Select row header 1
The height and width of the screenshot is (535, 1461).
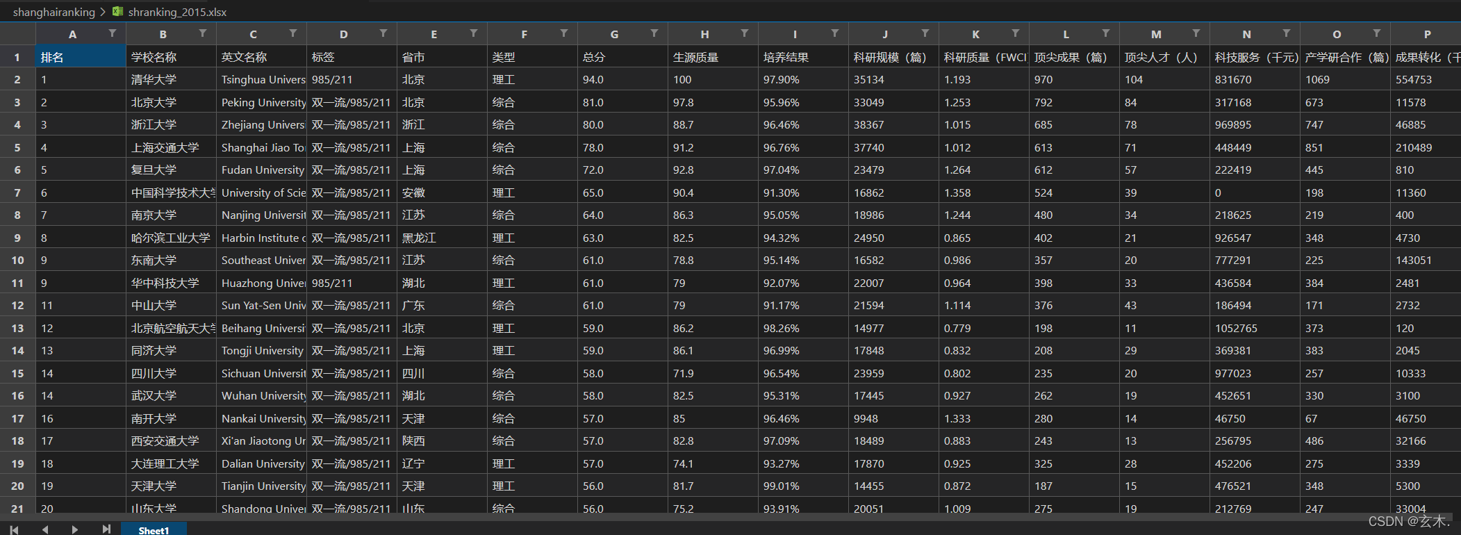(17, 57)
